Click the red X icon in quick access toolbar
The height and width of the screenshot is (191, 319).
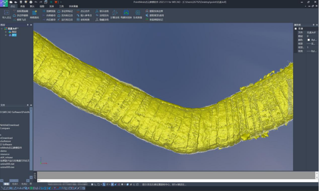[x=56, y=2]
